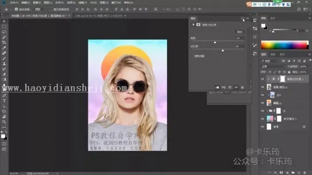This screenshot has width=312, height=175.
Task: Select the Magic Wand tool
Action: pos(4,37)
